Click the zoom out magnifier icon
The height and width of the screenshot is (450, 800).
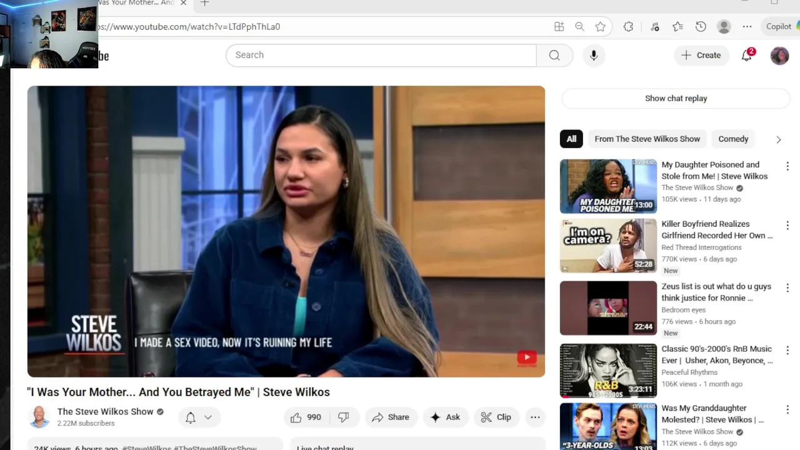579,26
